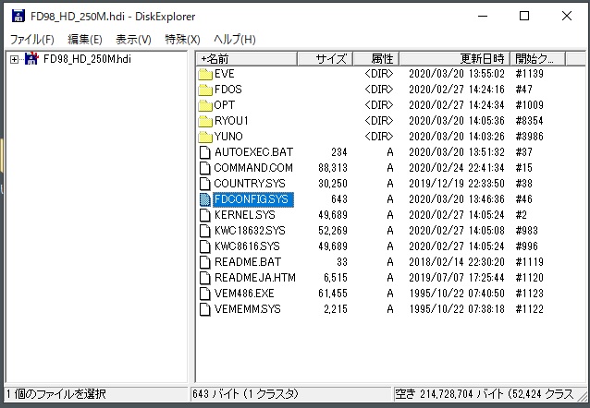Click the <DIR> attribute of FDOS
The width and height of the screenshot is (590, 408).
pyautogui.click(x=378, y=90)
